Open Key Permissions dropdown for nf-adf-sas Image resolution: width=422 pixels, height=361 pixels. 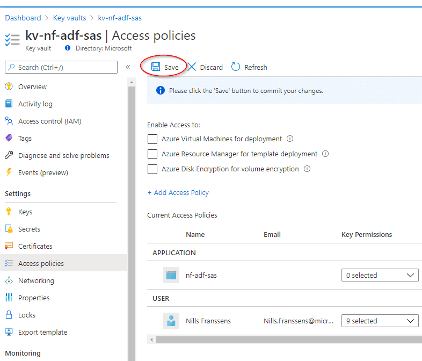tap(380, 275)
